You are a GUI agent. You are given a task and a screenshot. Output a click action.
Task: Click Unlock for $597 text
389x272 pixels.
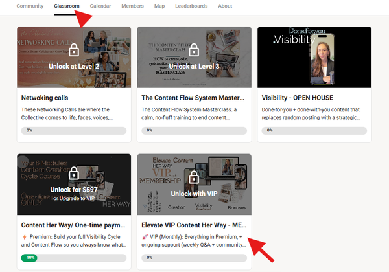click(73, 189)
